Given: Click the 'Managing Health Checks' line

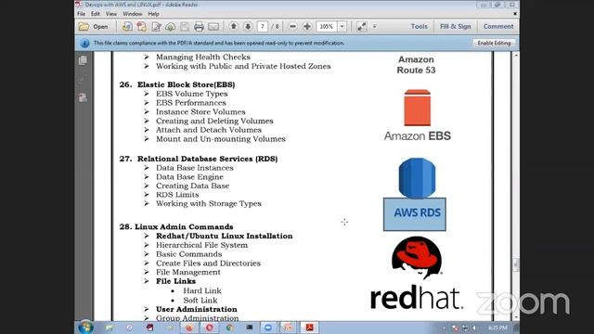Looking at the screenshot, I should click(203, 58).
